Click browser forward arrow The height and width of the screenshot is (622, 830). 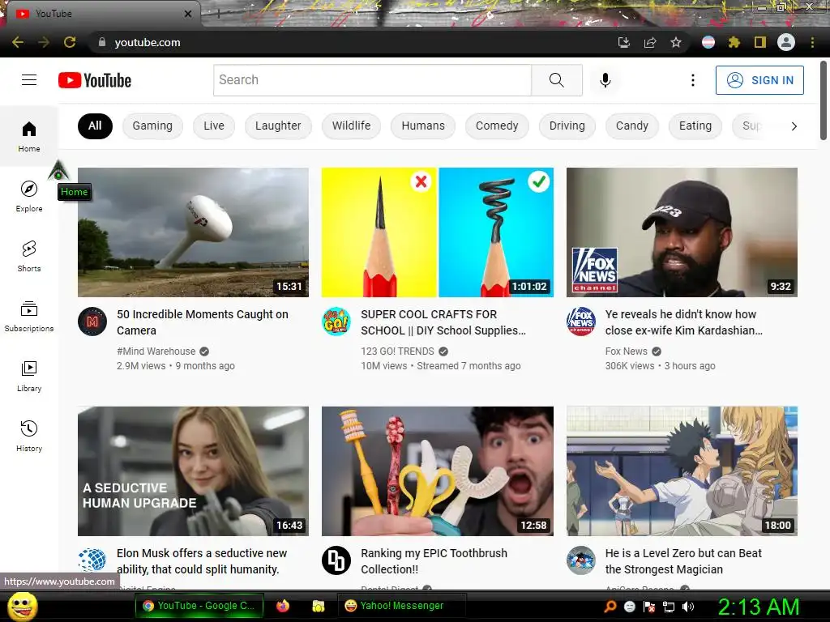[44, 42]
